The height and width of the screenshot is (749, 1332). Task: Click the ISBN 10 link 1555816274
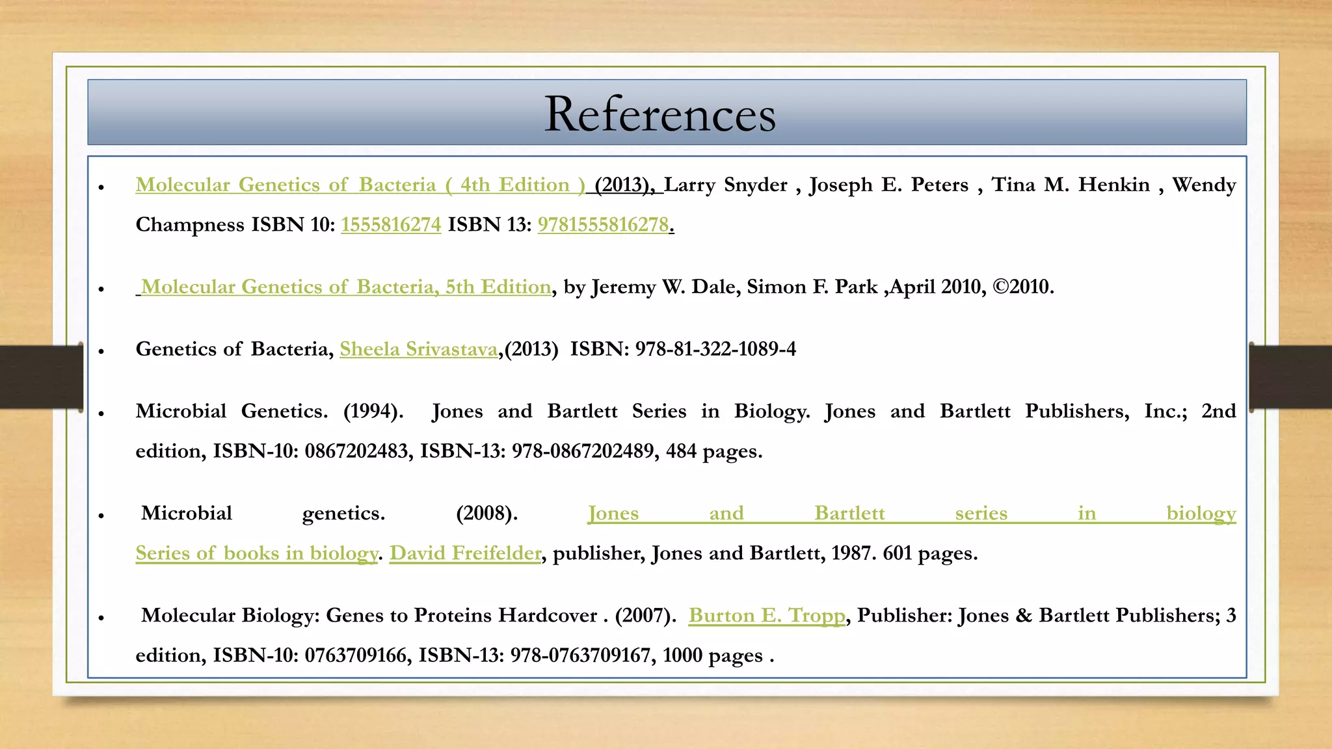pyautogui.click(x=391, y=224)
